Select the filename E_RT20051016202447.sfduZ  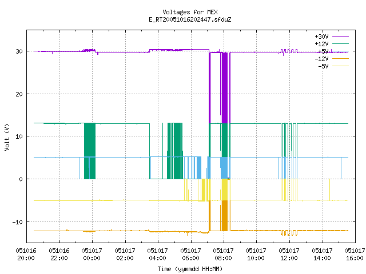(x=190, y=19)
